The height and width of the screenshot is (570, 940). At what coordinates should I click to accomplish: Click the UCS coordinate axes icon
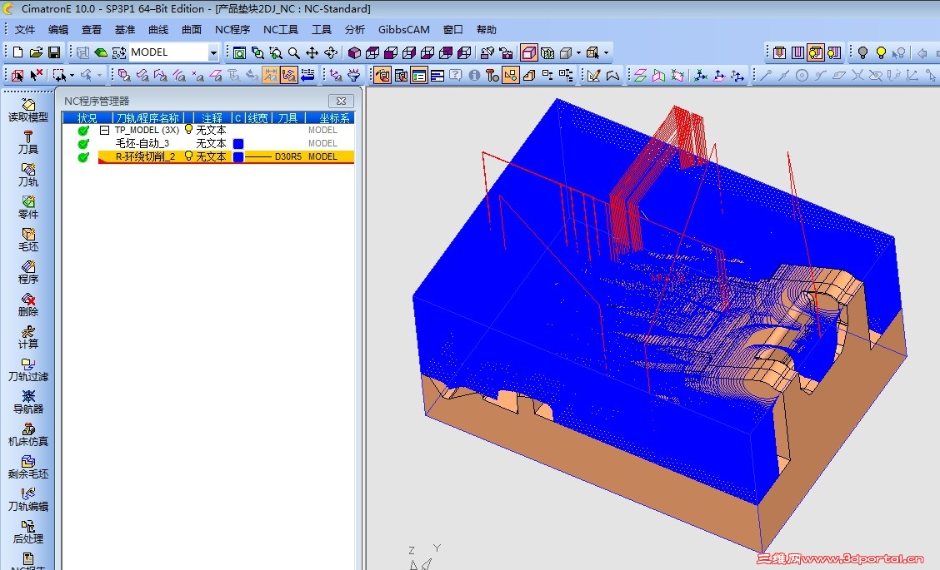(x=700, y=76)
